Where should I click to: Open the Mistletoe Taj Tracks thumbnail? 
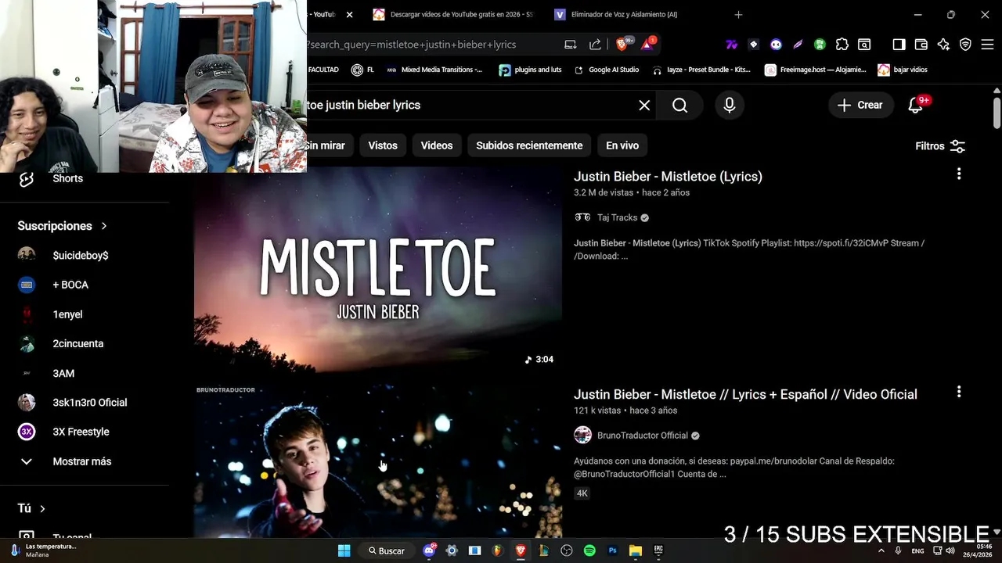point(378,270)
